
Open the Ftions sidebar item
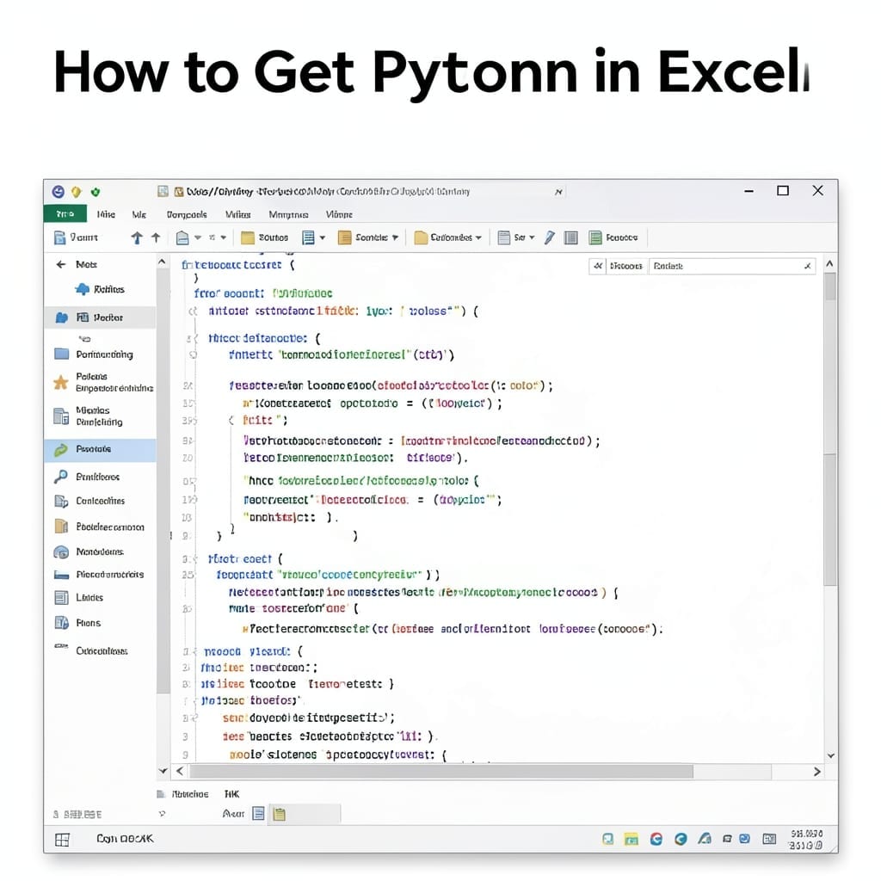(77, 623)
